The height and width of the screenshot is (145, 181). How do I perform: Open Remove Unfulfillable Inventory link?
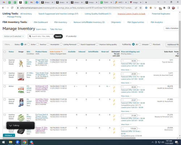(x=89, y=22)
